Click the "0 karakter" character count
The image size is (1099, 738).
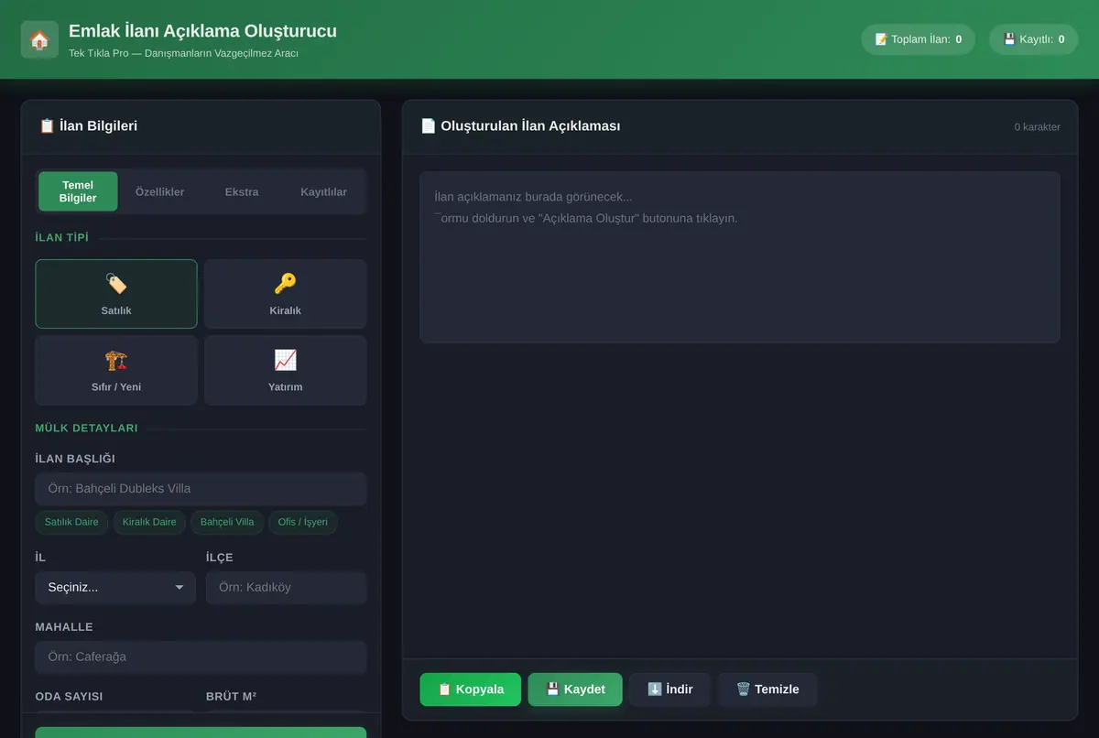(x=1037, y=127)
